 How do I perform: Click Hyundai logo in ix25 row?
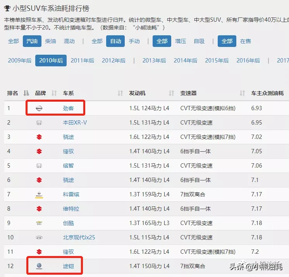point(39,237)
